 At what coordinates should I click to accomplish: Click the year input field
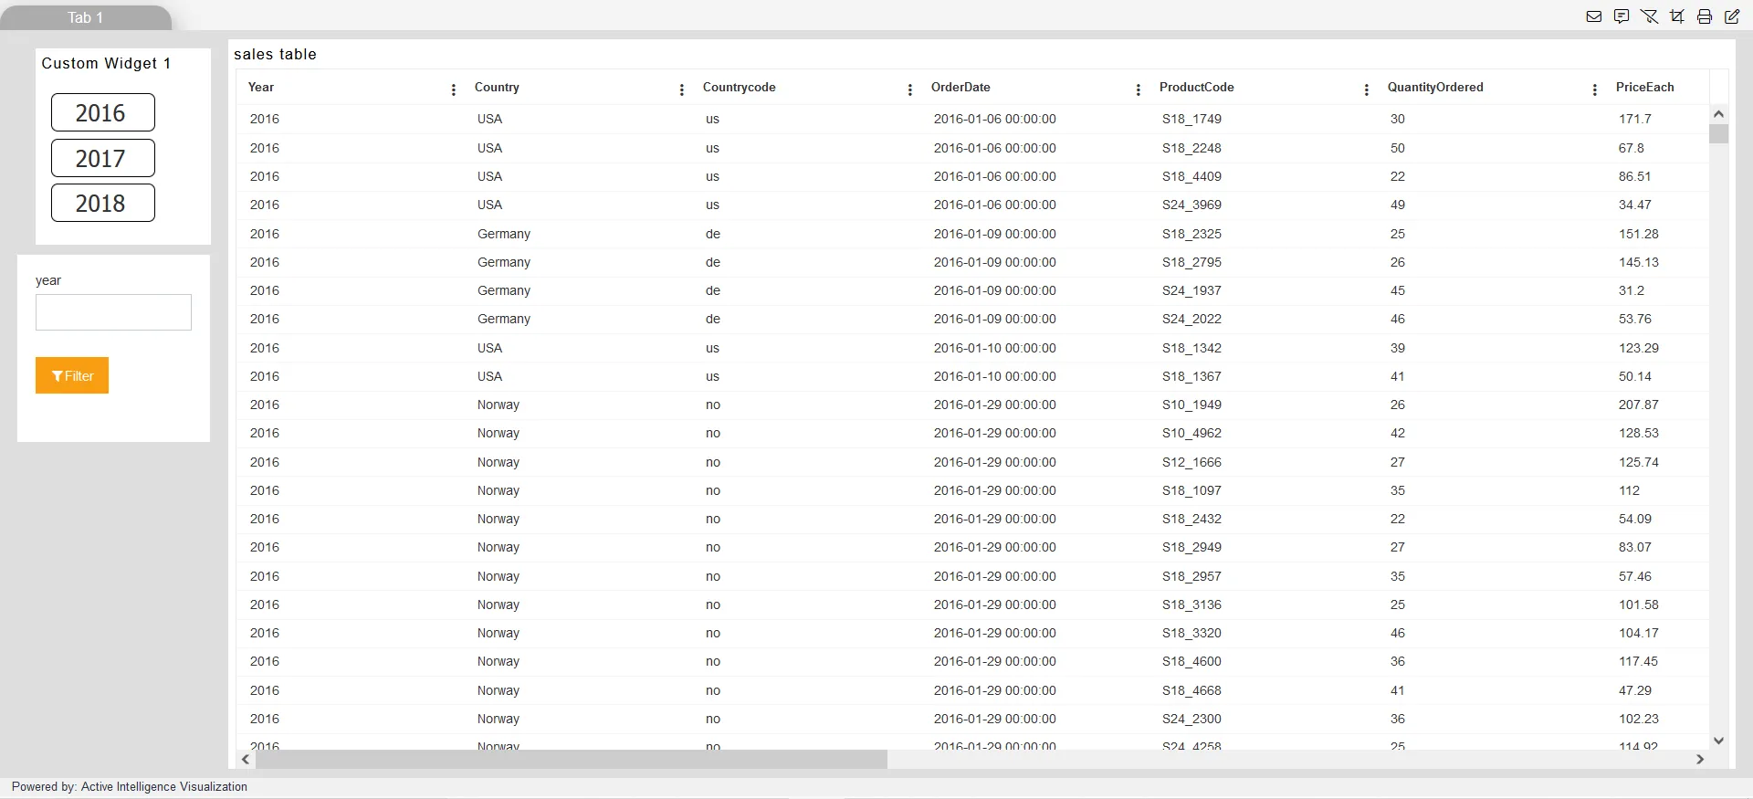click(113, 312)
